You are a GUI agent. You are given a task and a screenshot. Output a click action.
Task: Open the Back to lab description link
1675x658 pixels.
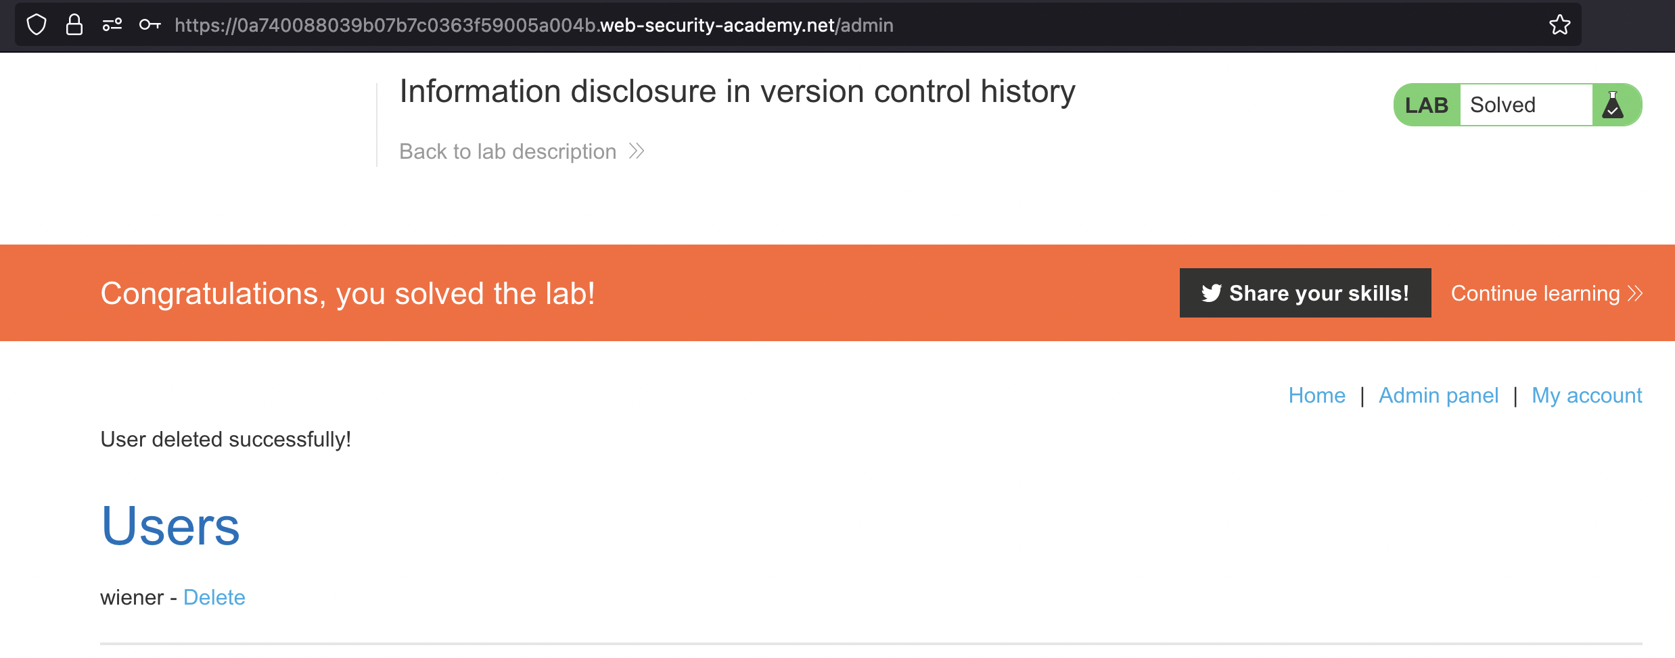[x=507, y=151]
